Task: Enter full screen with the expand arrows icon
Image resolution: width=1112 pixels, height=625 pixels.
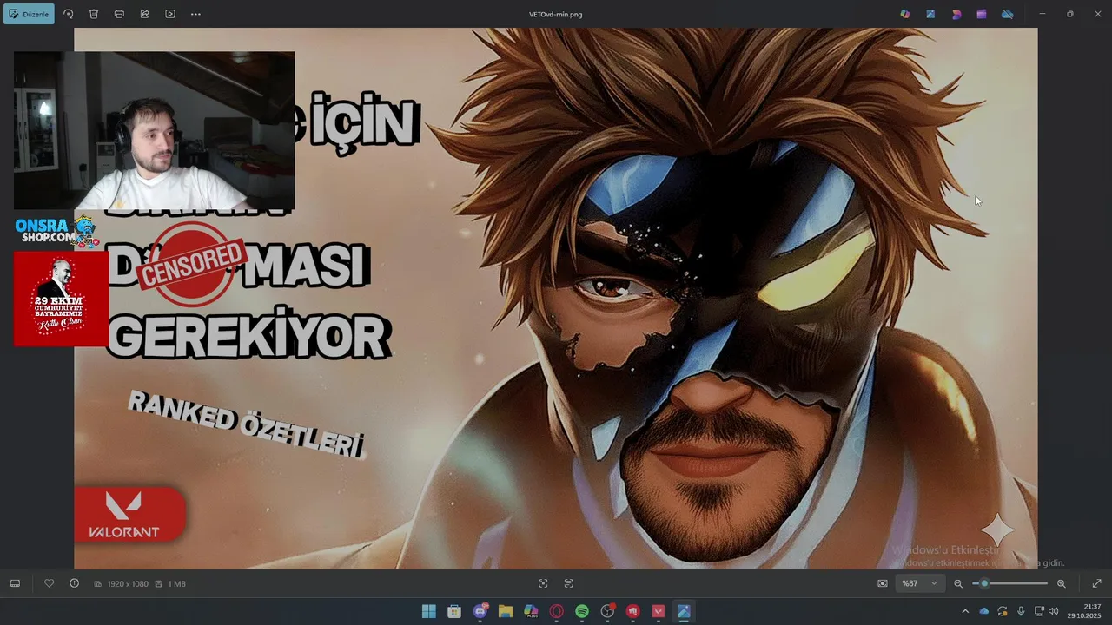Action: point(1096,583)
